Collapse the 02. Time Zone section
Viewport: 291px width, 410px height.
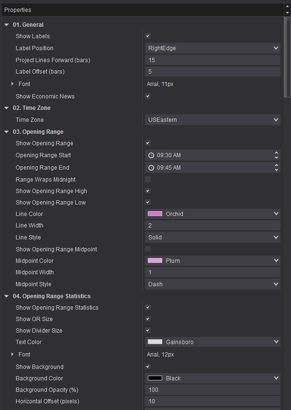tap(7, 108)
